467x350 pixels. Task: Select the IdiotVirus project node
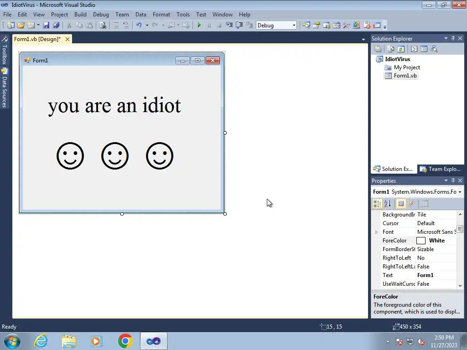397,59
